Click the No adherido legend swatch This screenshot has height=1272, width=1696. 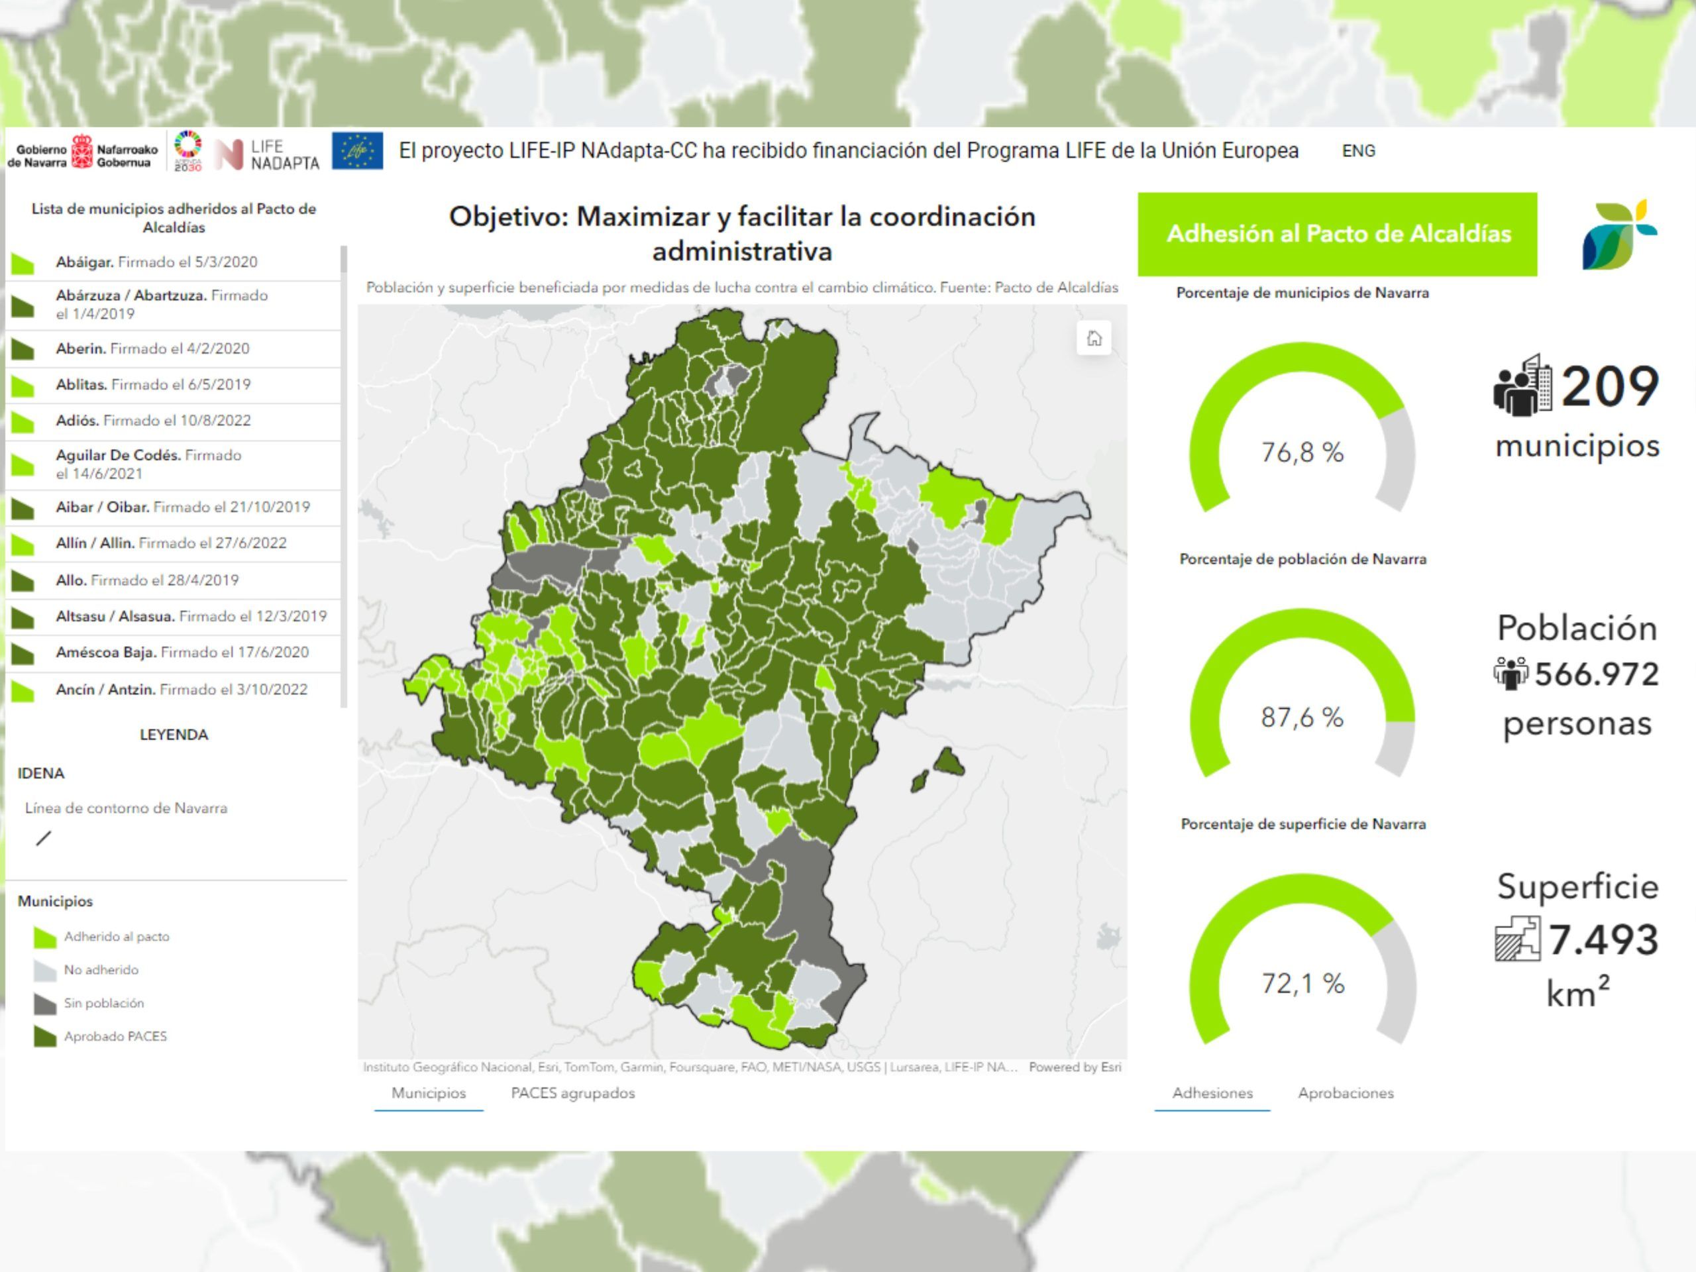[45, 971]
